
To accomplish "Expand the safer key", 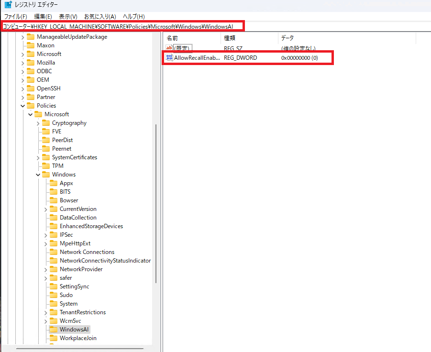I will 46,278.
